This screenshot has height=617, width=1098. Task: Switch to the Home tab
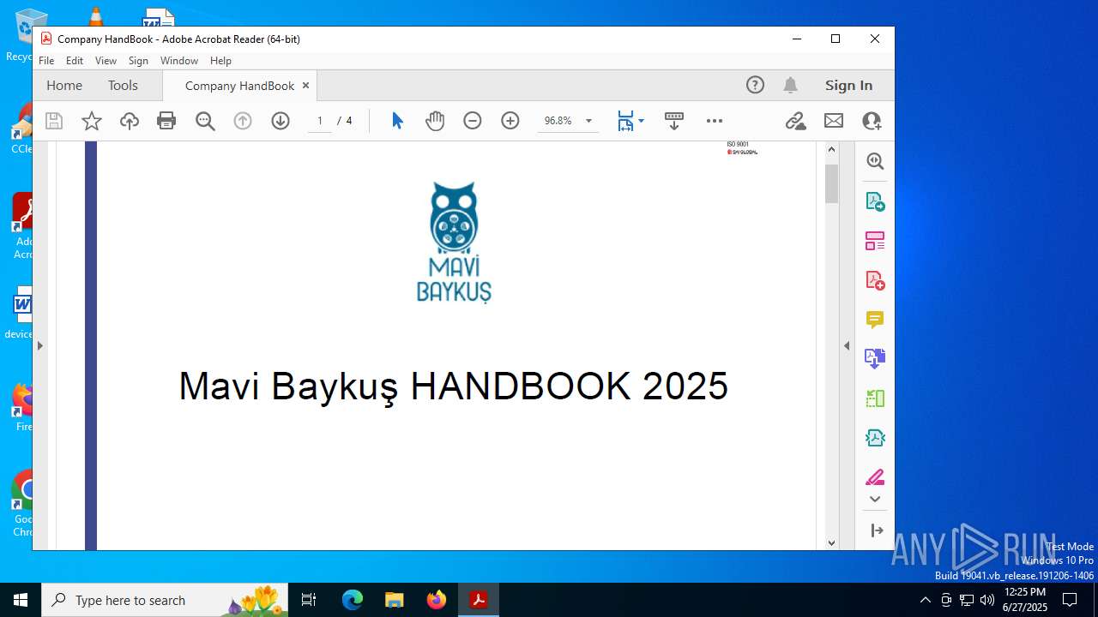tap(64, 85)
